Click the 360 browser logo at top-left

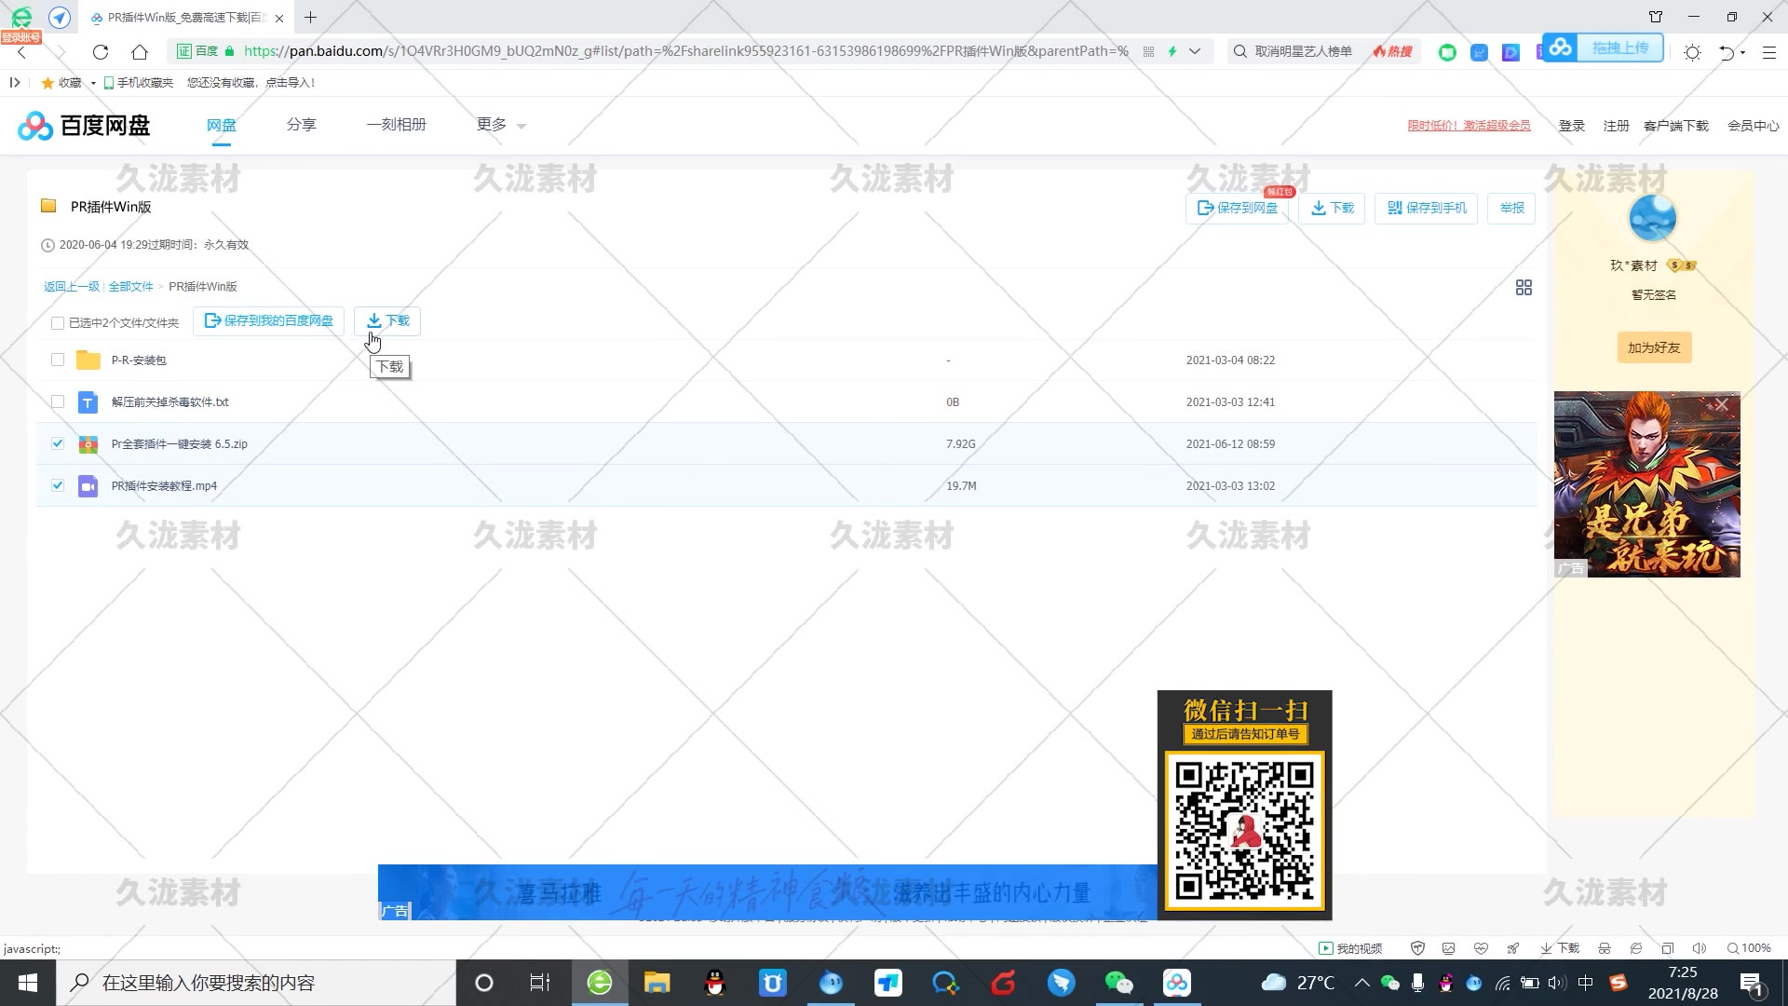20,17
